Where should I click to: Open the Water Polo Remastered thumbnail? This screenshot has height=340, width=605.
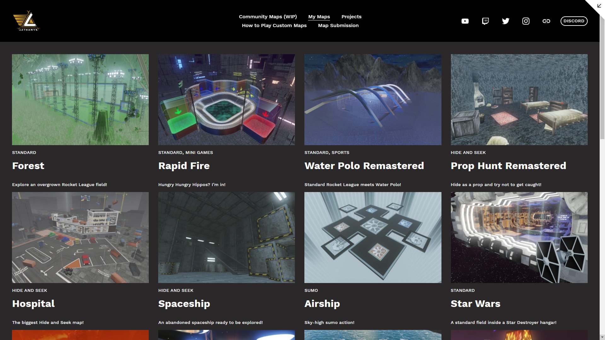(x=373, y=99)
